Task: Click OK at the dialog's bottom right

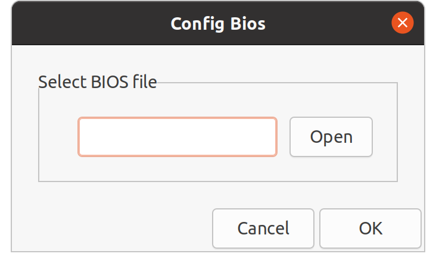Action: 370,228
